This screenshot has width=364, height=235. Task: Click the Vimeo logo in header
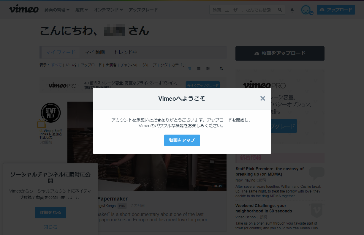pos(24,10)
